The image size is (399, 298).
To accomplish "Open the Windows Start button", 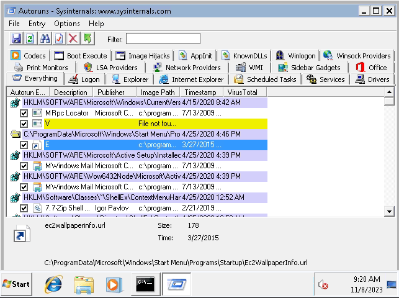I will click(x=17, y=284).
